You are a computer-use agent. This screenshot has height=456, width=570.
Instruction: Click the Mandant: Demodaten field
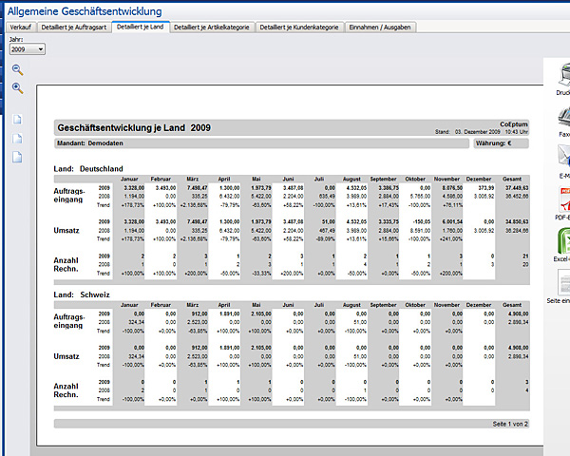tap(262, 143)
